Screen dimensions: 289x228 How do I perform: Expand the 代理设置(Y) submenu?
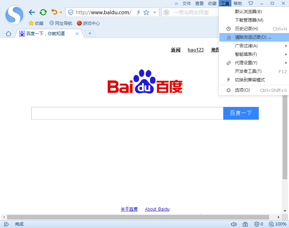click(x=254, y=63)
